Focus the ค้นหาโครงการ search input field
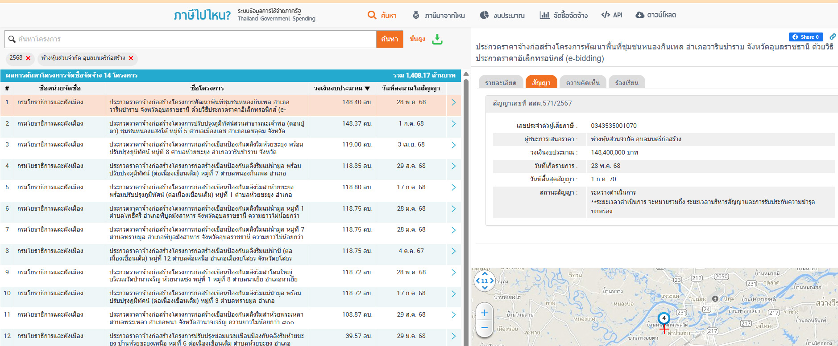Screen dimensions: 838x346 [192, 39]
